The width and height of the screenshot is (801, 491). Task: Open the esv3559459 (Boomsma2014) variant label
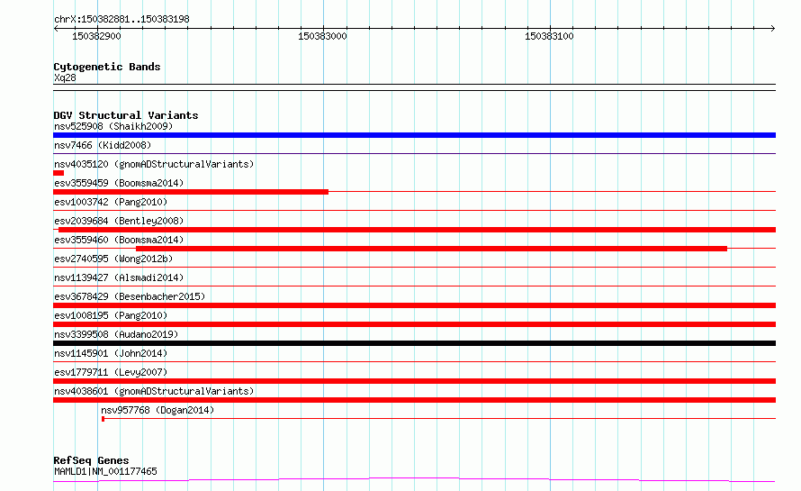tap(119, 183)
